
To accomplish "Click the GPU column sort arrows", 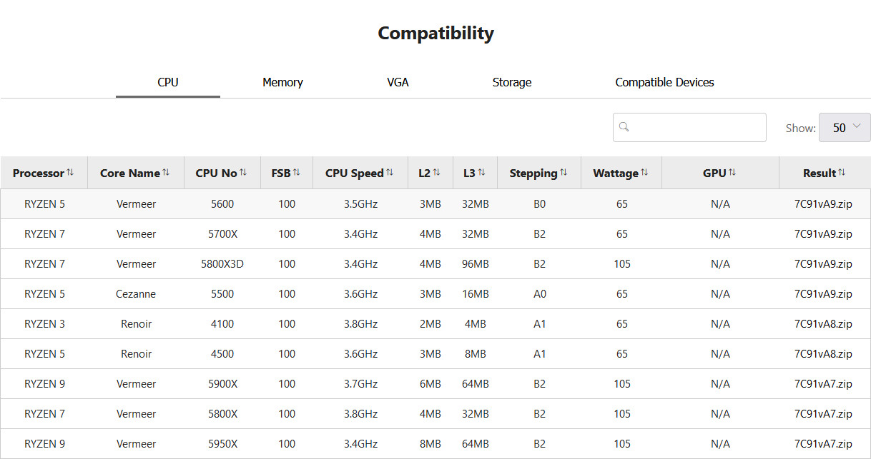I will pos(732,173).
